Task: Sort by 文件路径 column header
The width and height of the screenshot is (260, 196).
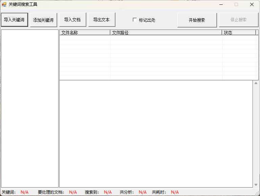Action: click(166, 33)
